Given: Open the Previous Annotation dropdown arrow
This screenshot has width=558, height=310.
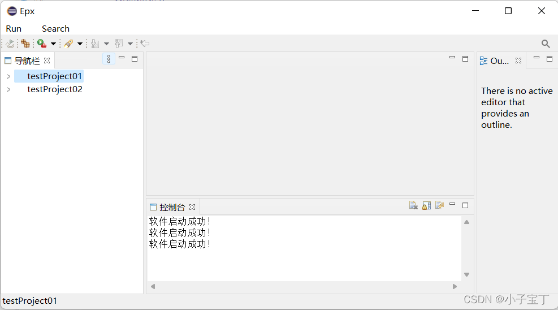Looking at the screenshot, I should [130, 44].
